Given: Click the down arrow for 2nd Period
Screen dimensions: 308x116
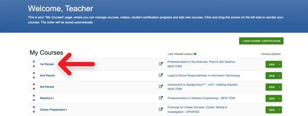Looking at the screenshot, I should [x=34, y=77].
